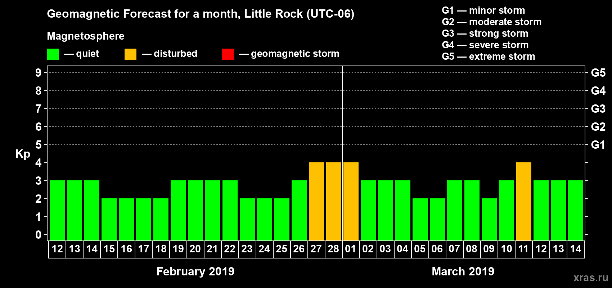
Task: Click the G4 marker on right axis
Action: pyautogui.click(x=598, y=91)
